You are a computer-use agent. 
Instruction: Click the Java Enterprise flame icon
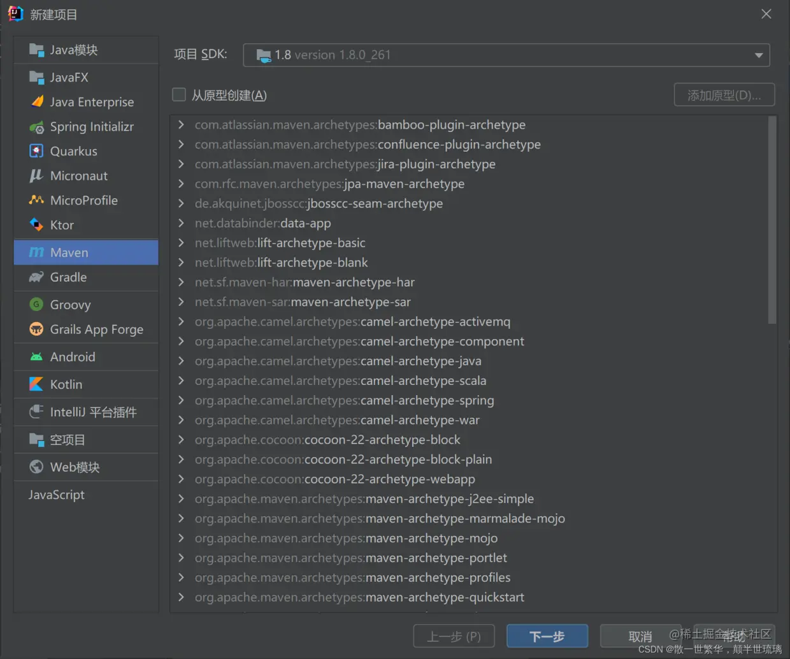click(x=37, y=101)
